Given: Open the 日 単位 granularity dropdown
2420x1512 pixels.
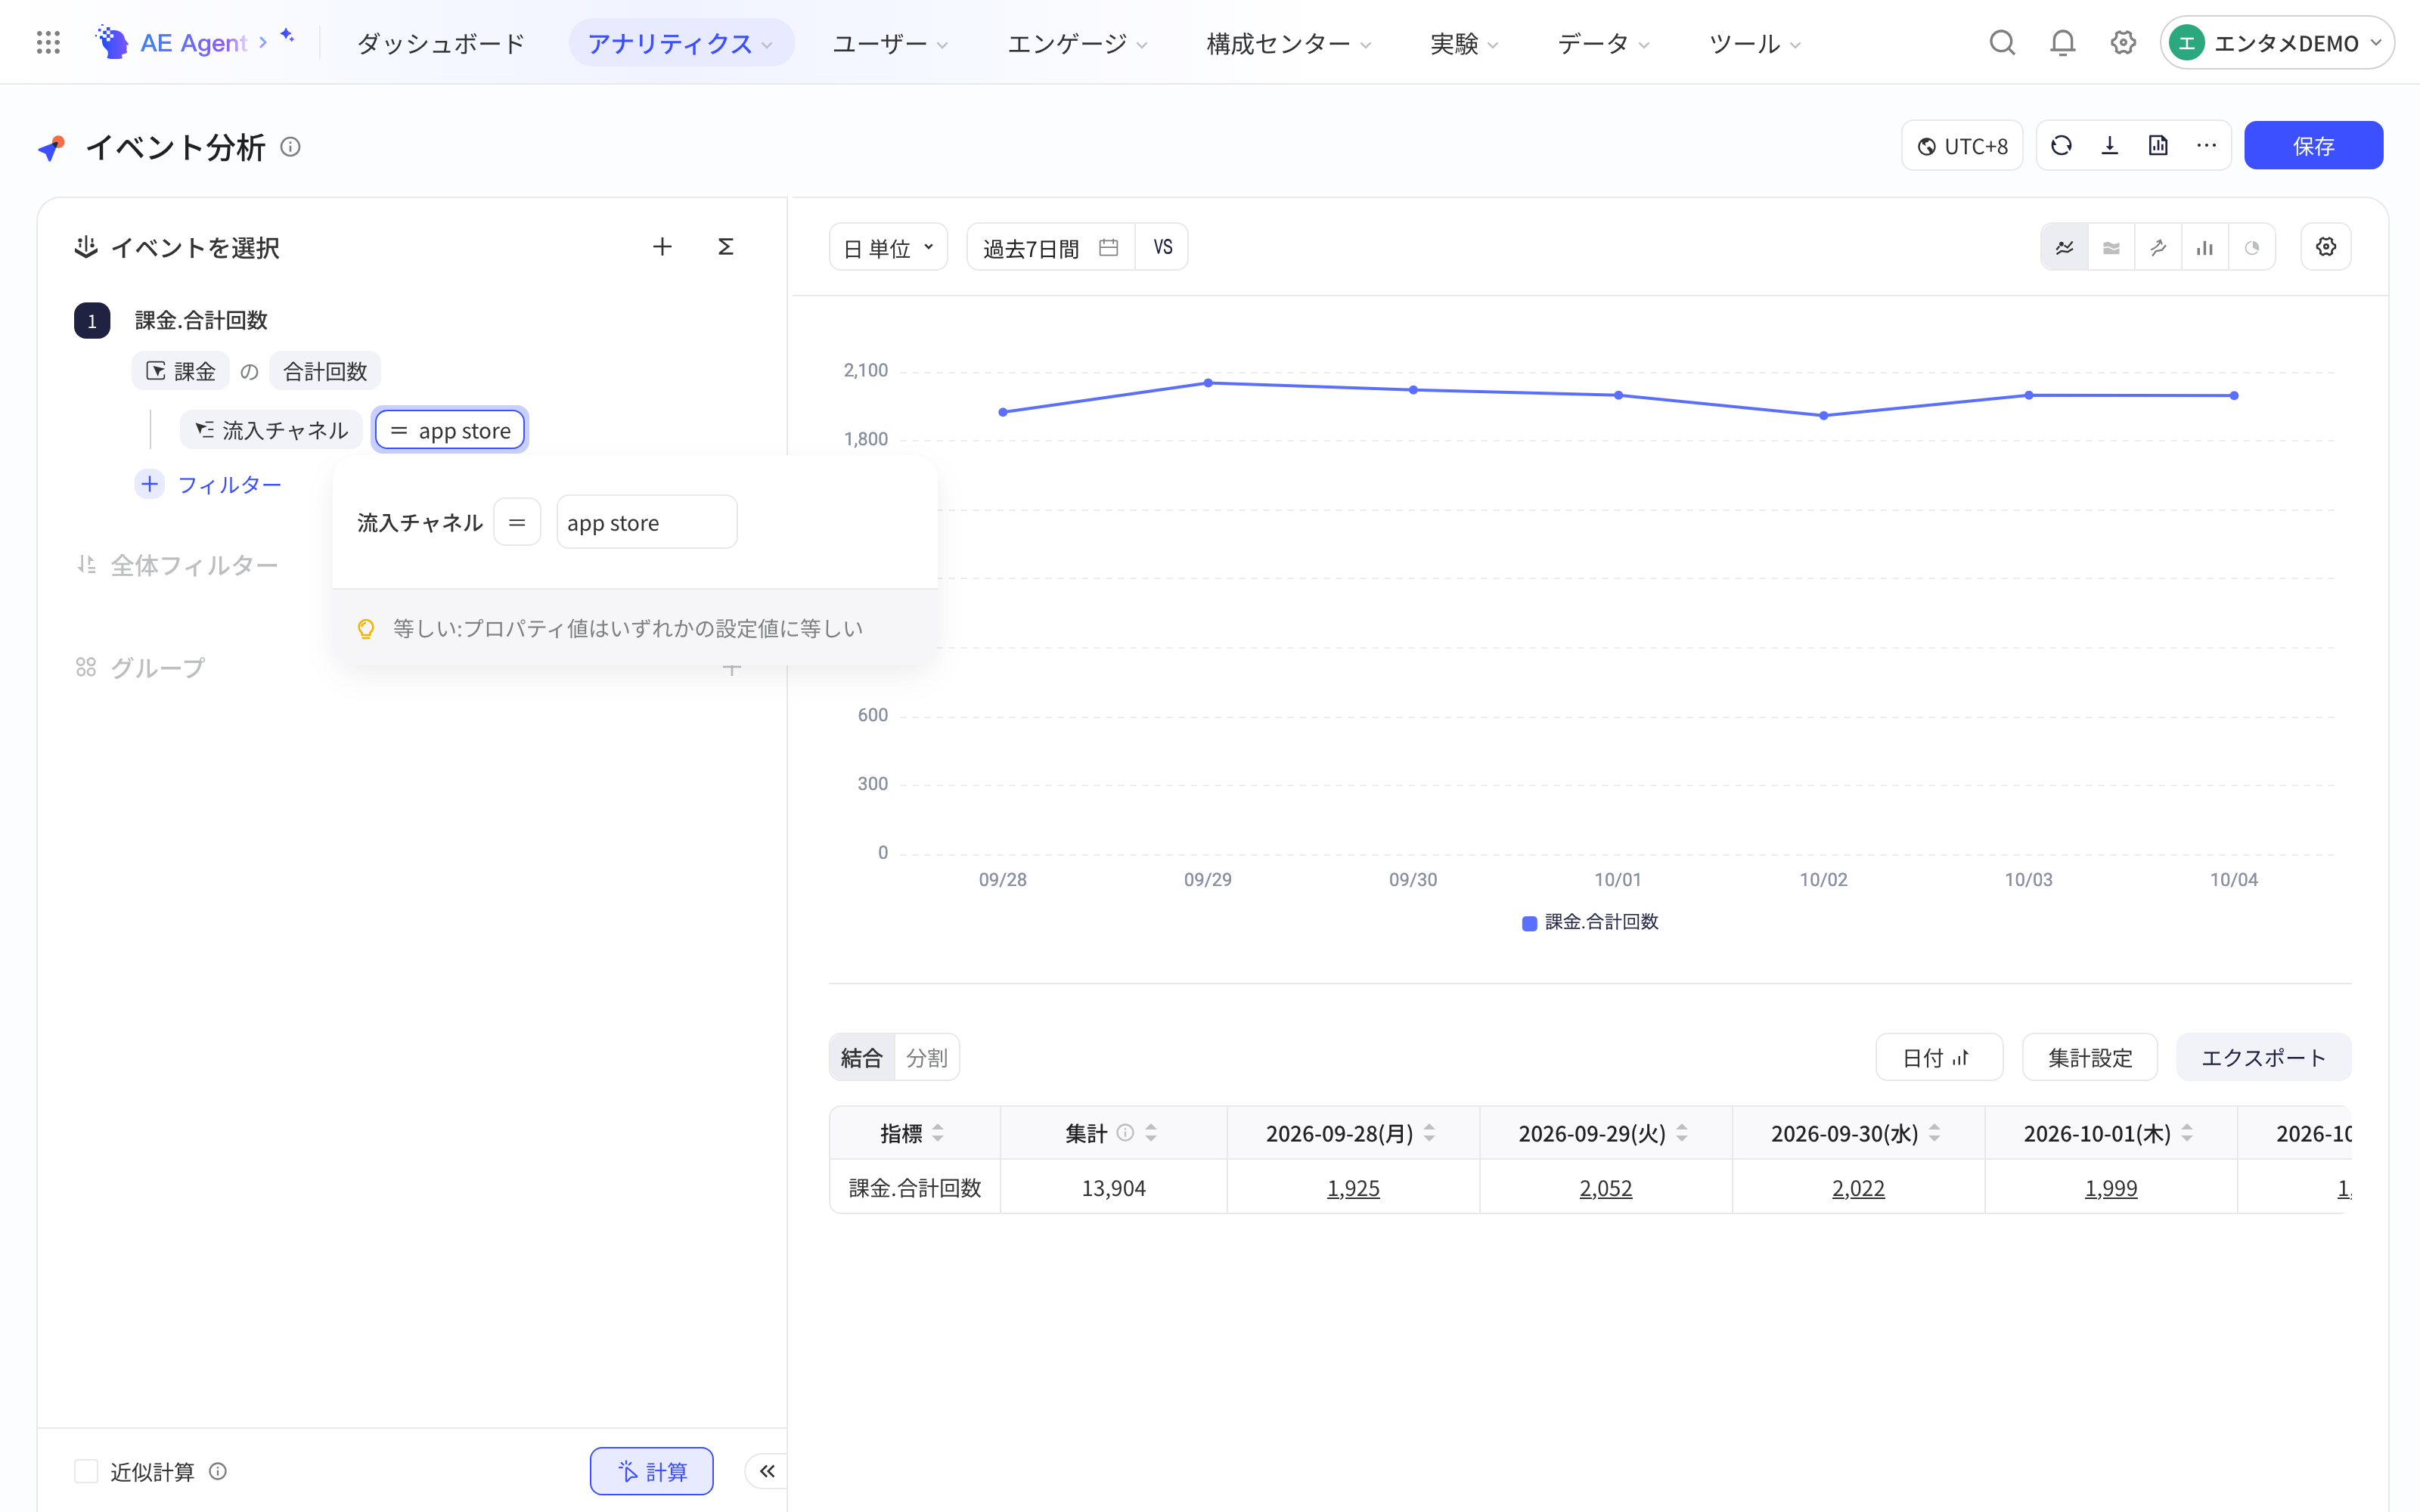Looking at the screenshot, I should click(888, 248).
